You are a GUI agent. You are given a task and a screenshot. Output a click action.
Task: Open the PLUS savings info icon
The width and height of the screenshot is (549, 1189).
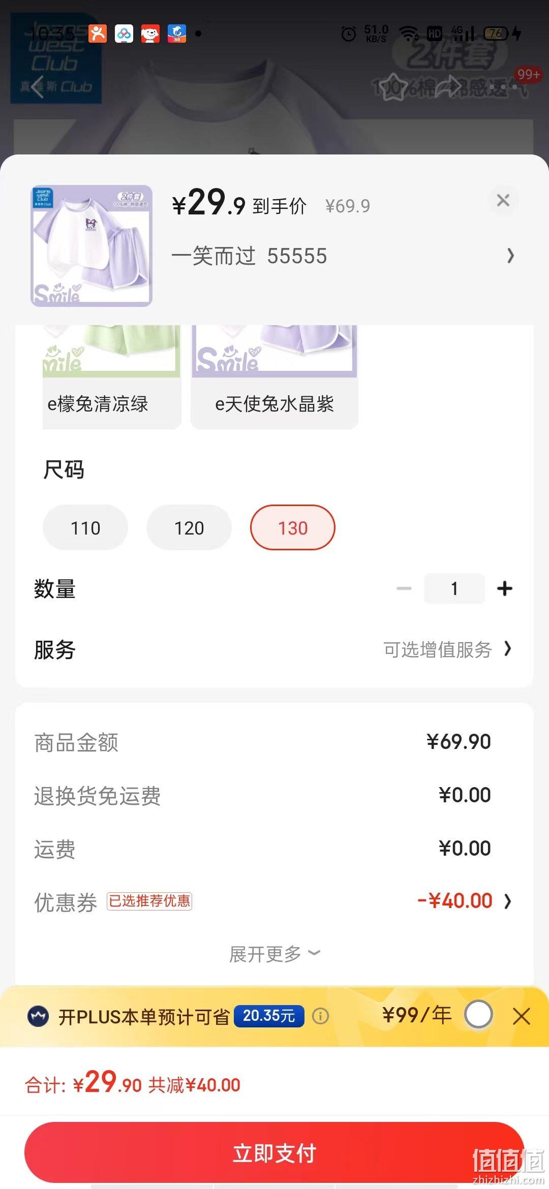pos(320,1016)
